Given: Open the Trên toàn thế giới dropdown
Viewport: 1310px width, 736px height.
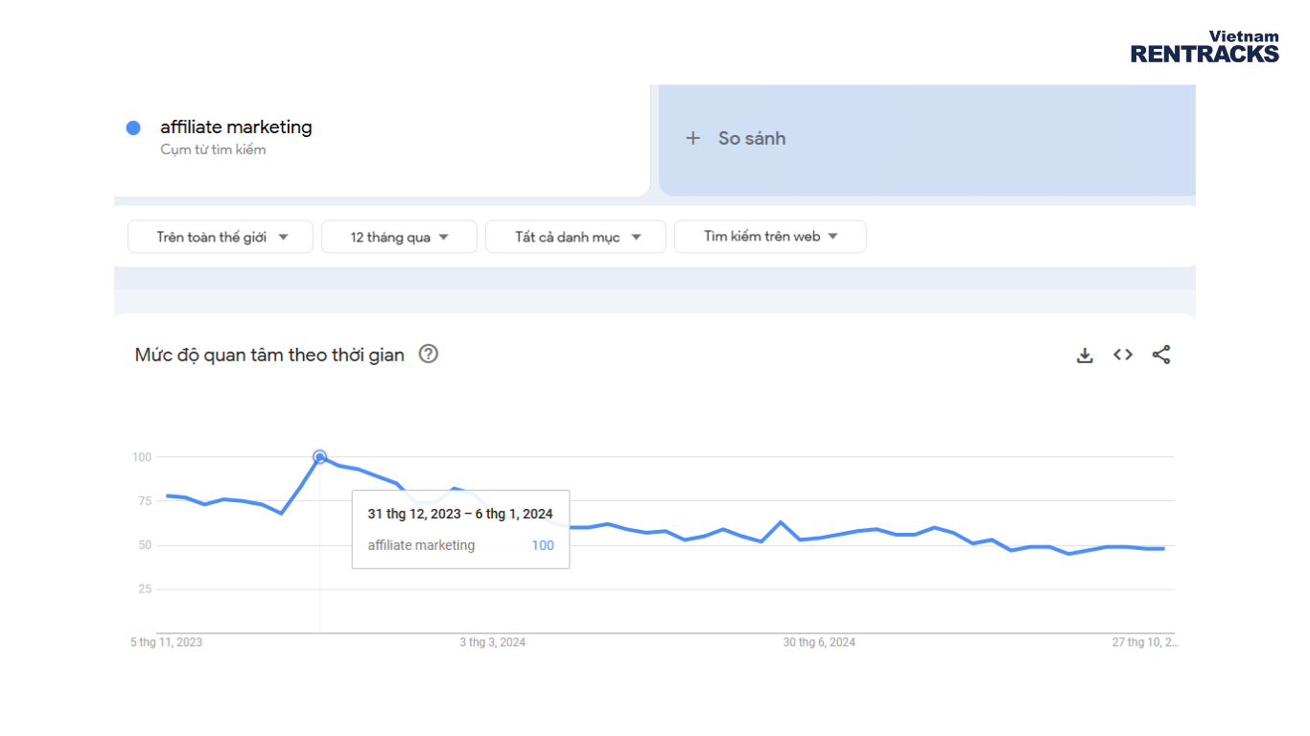Looking at the screenshot, I should (221, 237).
